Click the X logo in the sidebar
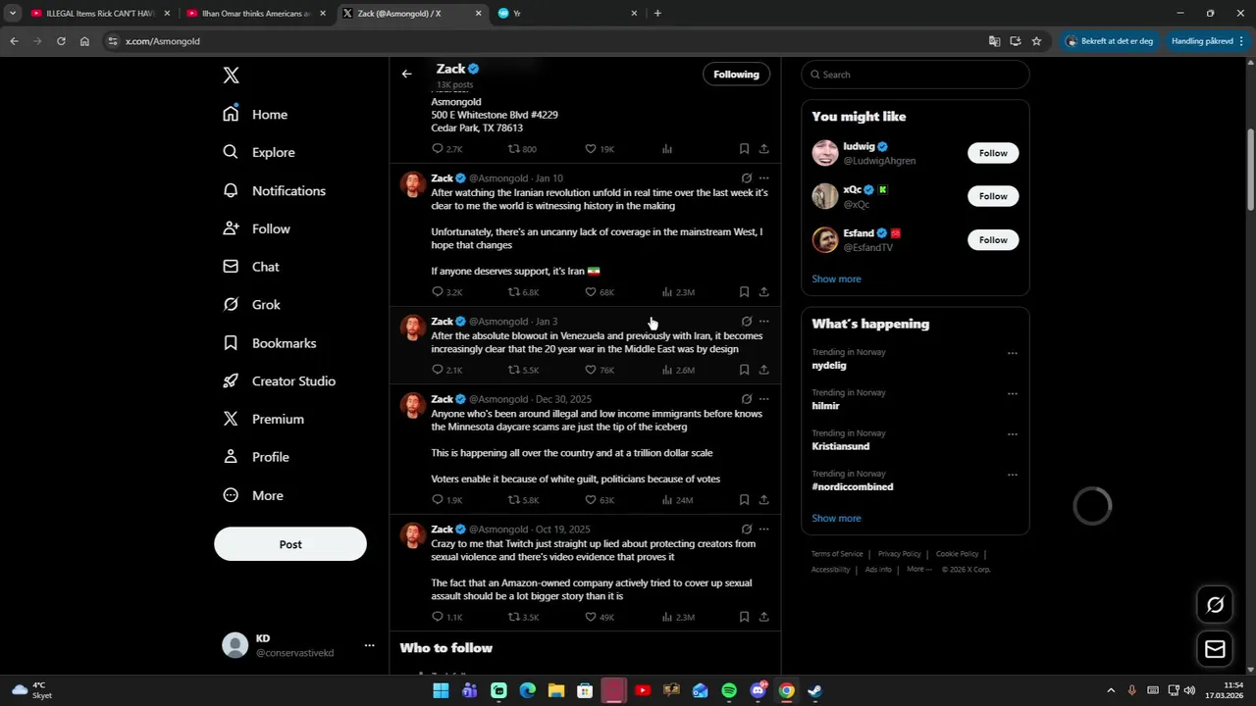Screen dimensions: 1256x706 coord(231,76)
